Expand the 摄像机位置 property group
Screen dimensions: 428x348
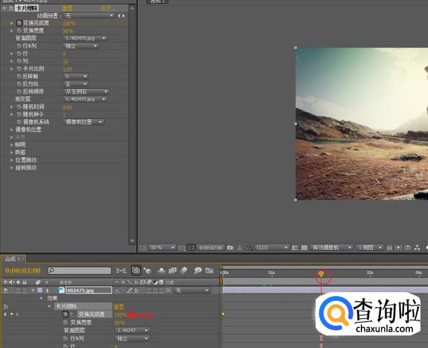tap(11, 130)
